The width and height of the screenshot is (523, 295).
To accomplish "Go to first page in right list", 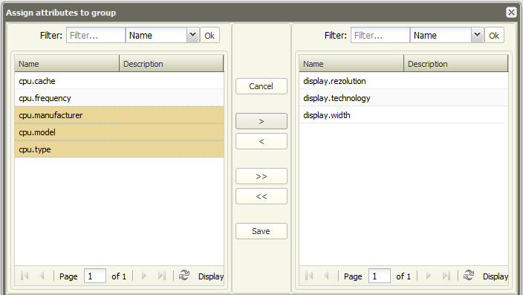I will pos(309,276).
